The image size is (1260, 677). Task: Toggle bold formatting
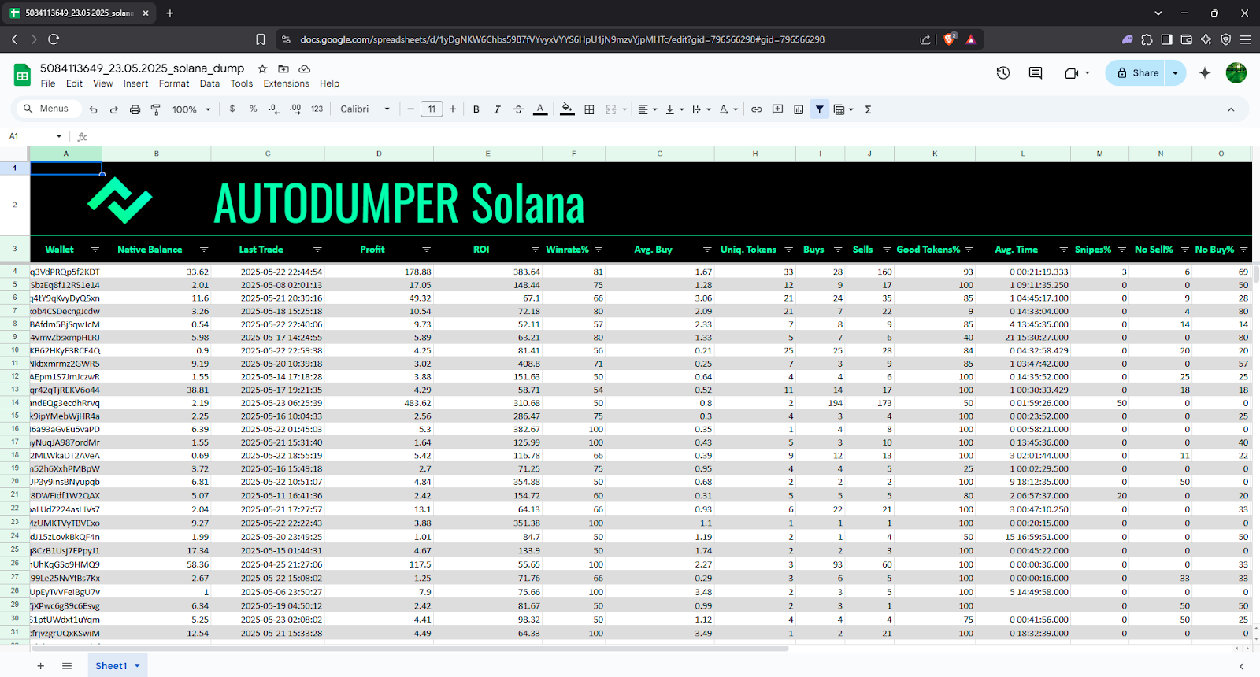click(476, 109)
